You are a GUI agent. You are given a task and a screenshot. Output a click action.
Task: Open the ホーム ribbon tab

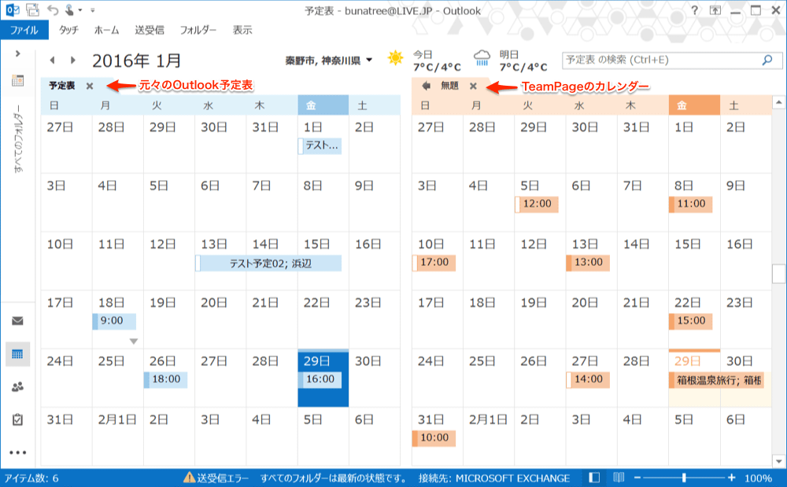point(106,30)
